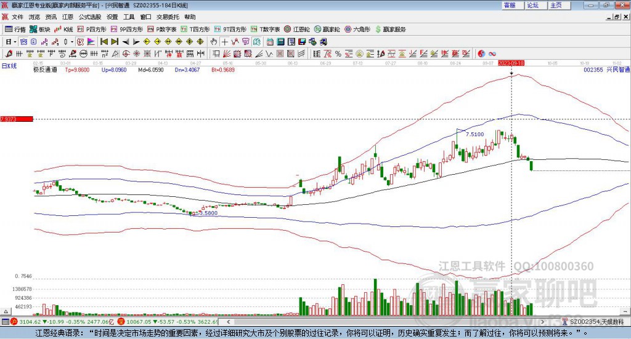Image resolution: width=631 pixels, height=339 pixels.
Task: Open the 工具 menu
Action: tap(129, 17)
